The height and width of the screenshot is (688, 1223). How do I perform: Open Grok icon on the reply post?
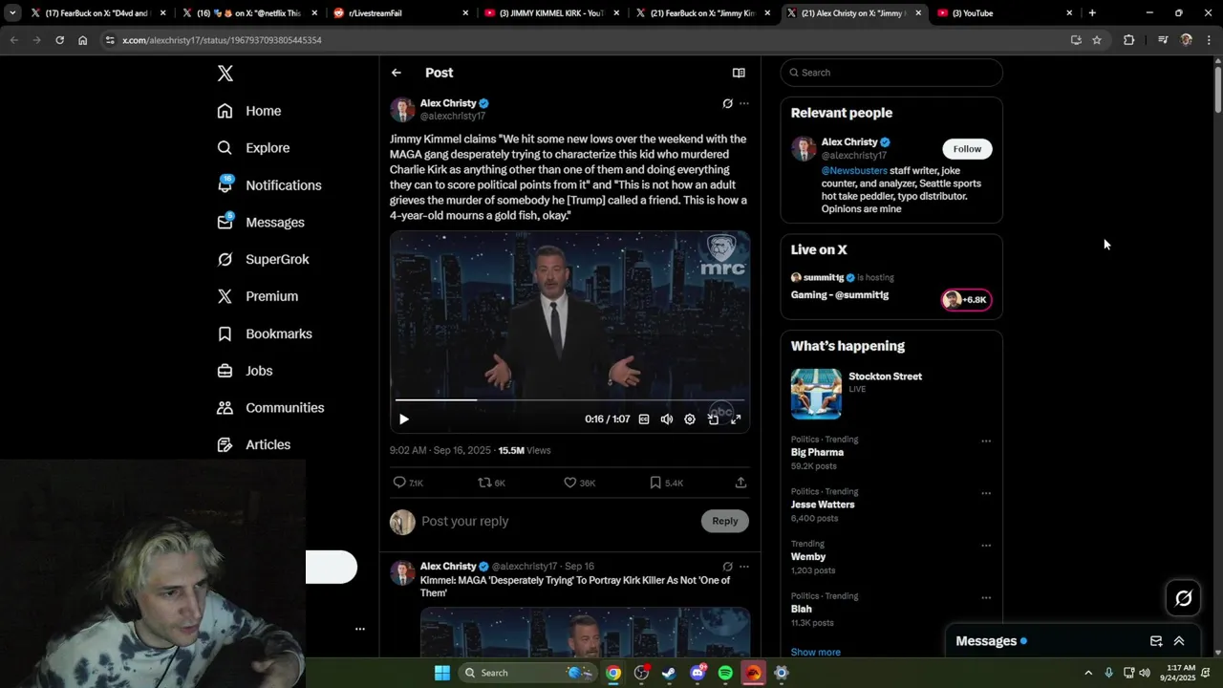[x=727, y=567]
